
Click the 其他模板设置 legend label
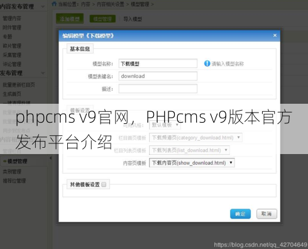(x=85, y=184)
